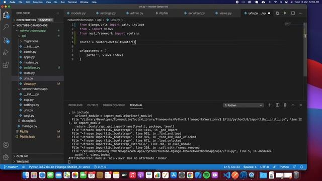
Task: Expand the Open Editors section
Action: (x=38, y=20)
